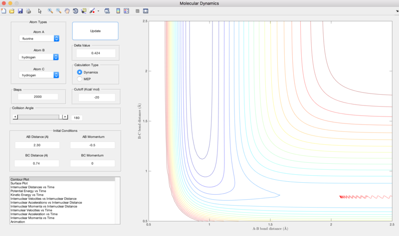
Task: Insert a colorbar from the toolbar
Action: pos(118,10)
